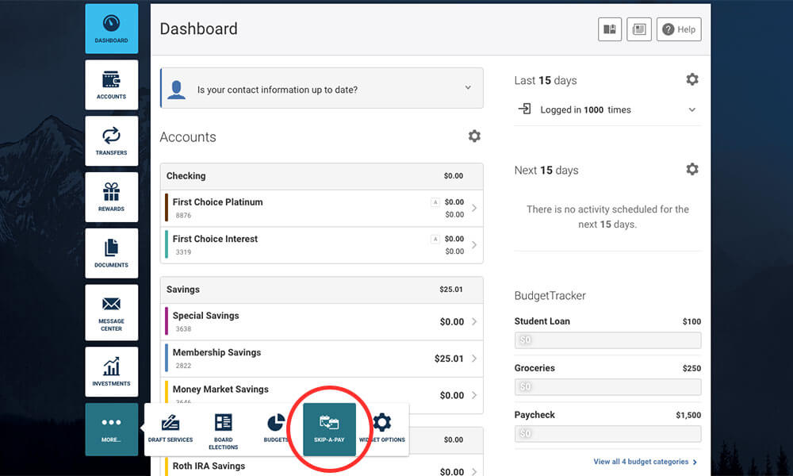Open Transfers from the sidebar

tap(111, 141)
